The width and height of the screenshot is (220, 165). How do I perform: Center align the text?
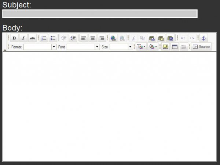click(93, 38)
